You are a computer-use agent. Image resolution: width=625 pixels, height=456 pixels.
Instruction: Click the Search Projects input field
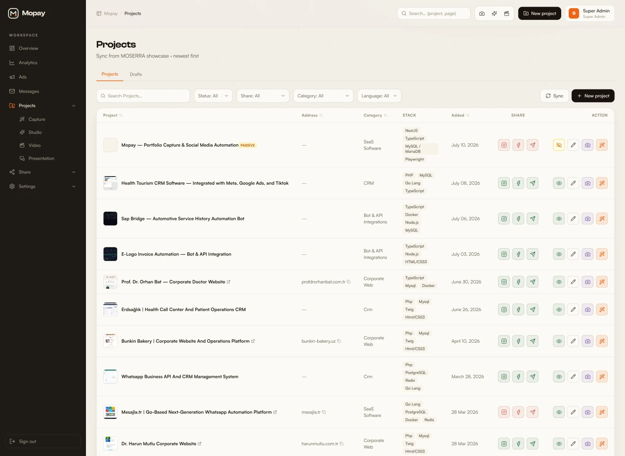(143, 96)
